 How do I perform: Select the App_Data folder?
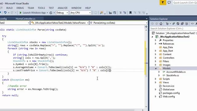coord(168,47)
